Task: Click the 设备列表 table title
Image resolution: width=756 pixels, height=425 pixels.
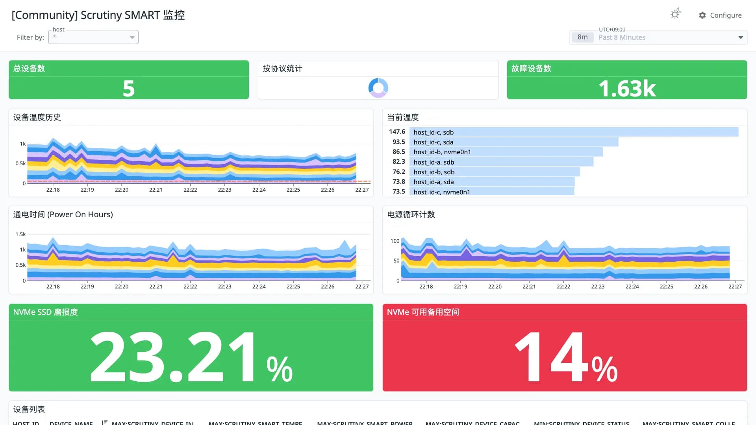Action: click(x=29, y=409)
